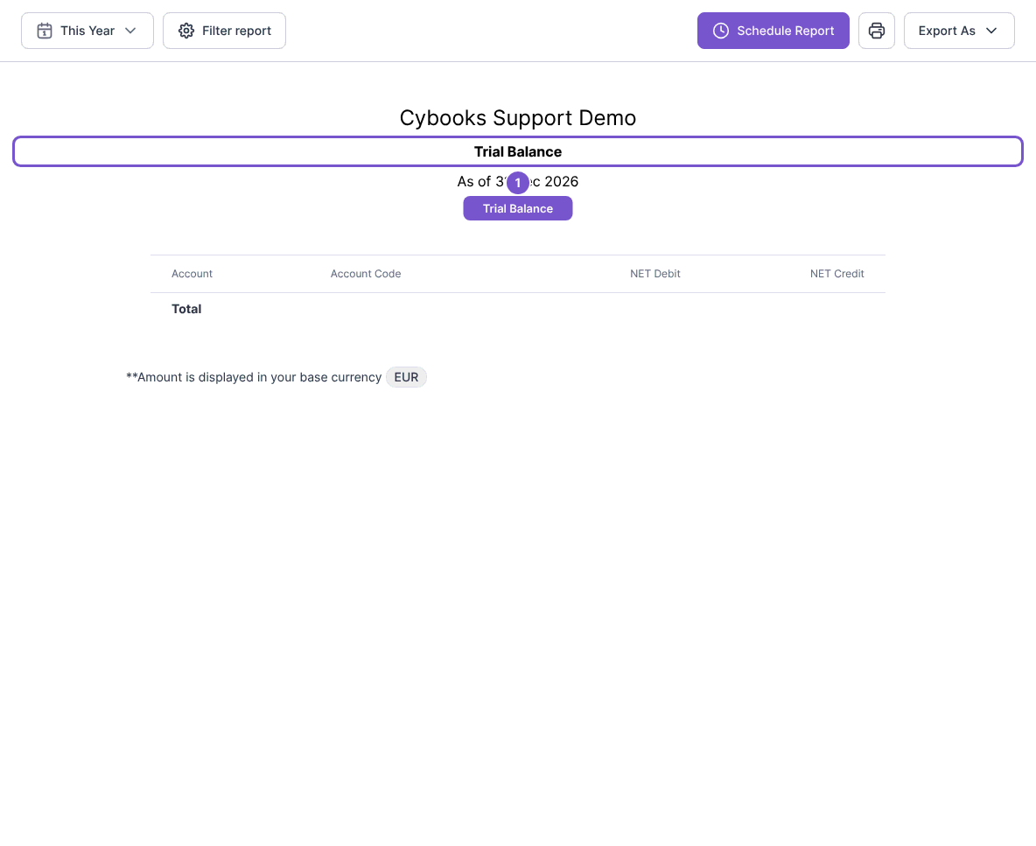This screenshot has width=1036, height=846.
Task: Click the numbered step 1 badge
Action: pyautogui.click(x=518, y=183)
